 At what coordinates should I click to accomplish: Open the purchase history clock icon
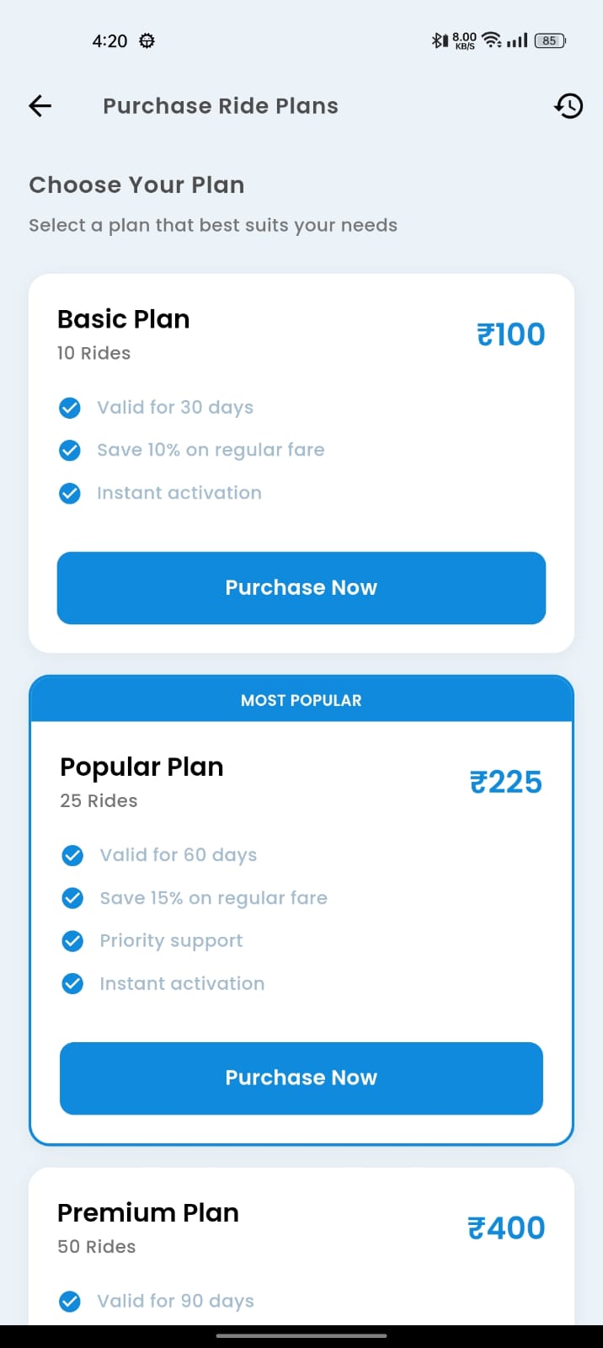coord(568,105)
